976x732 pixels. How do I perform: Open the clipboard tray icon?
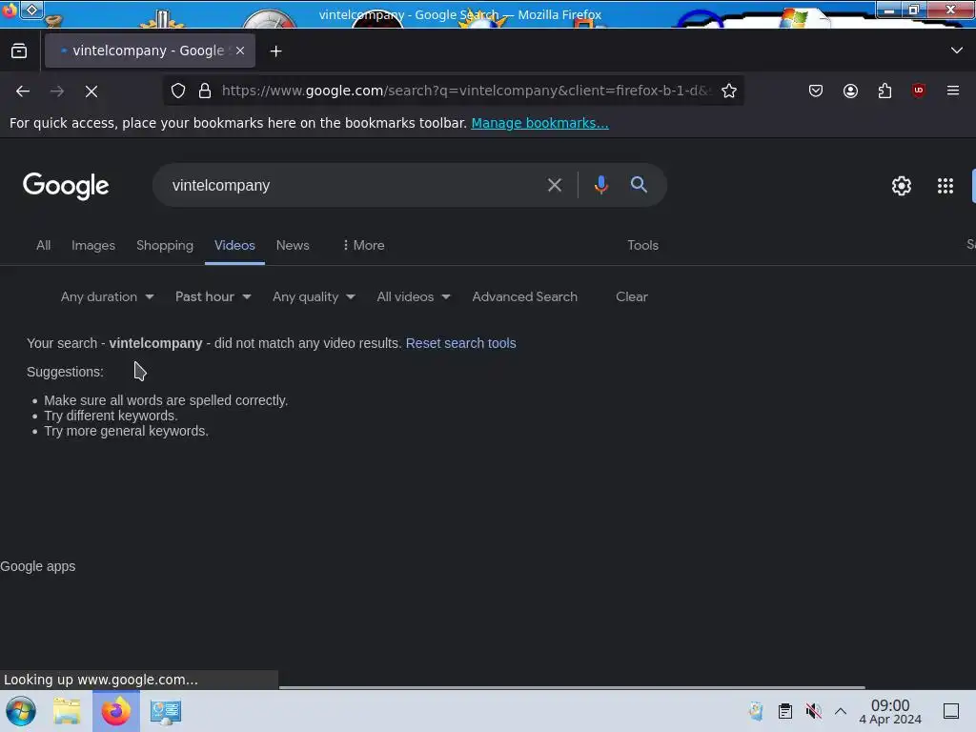tap(785, 711)
